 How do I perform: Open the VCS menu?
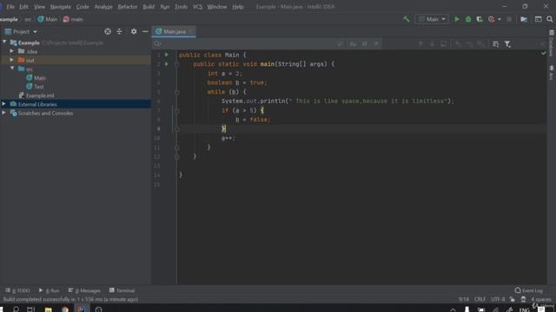(x=197, y=7)
